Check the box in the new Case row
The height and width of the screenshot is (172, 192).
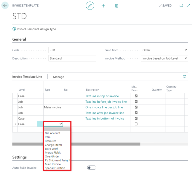pos(136,124)
